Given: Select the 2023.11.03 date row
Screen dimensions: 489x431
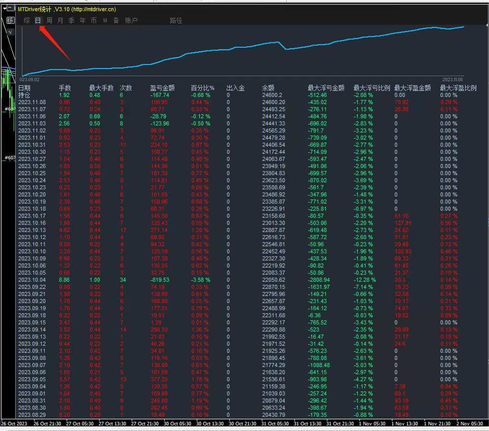Looking at the screenshot, I should (32, 124).
